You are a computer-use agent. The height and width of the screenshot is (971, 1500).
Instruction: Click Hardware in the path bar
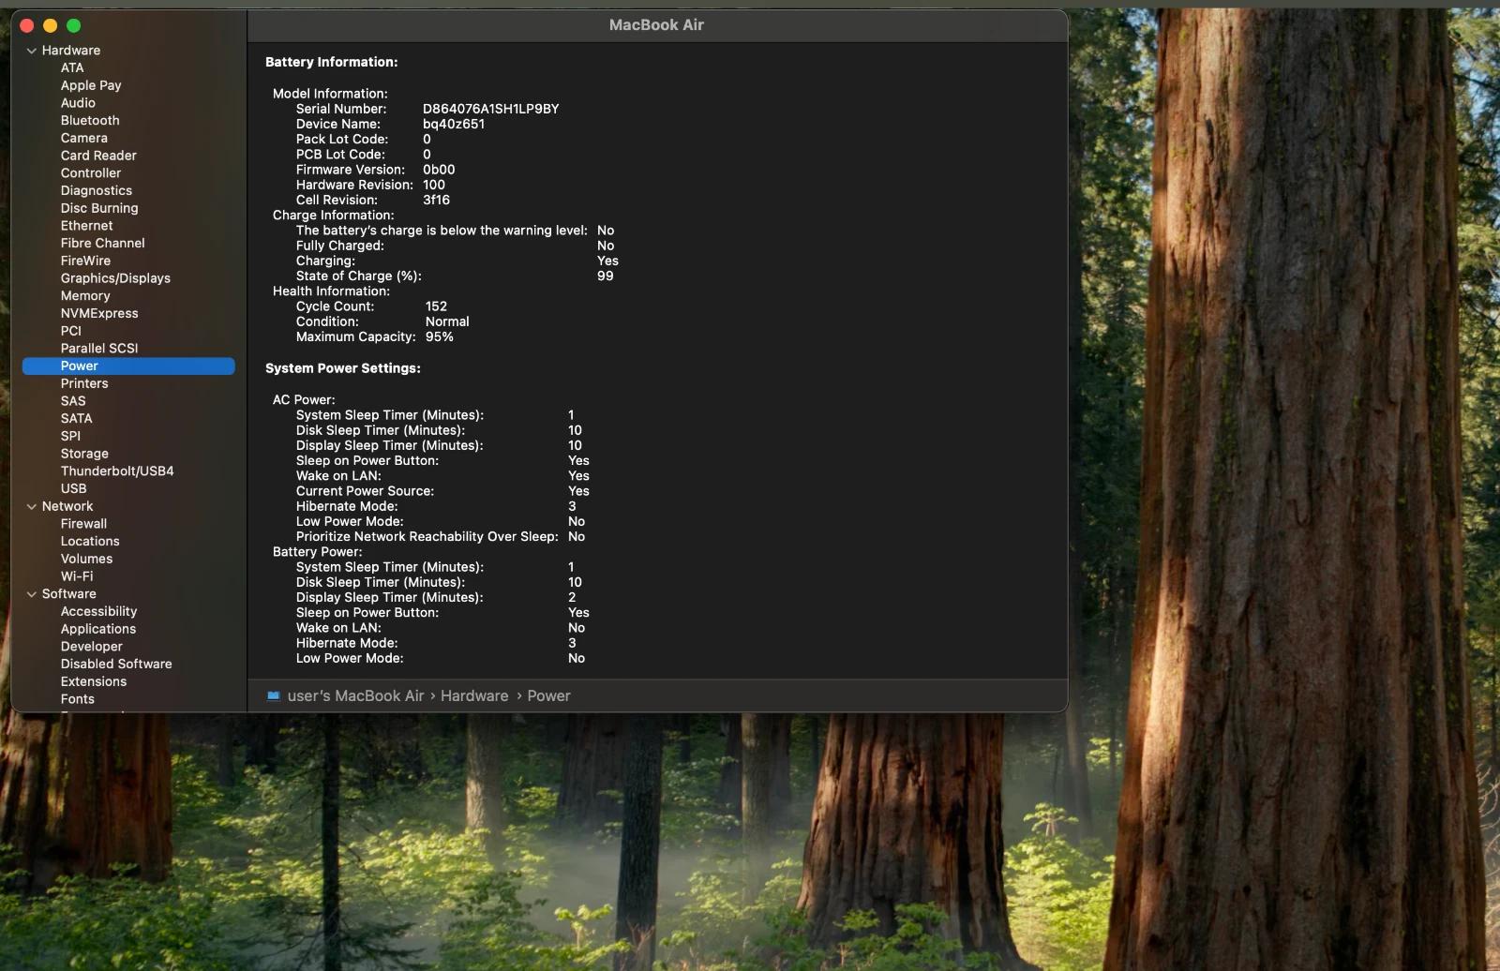coord(474,696)
